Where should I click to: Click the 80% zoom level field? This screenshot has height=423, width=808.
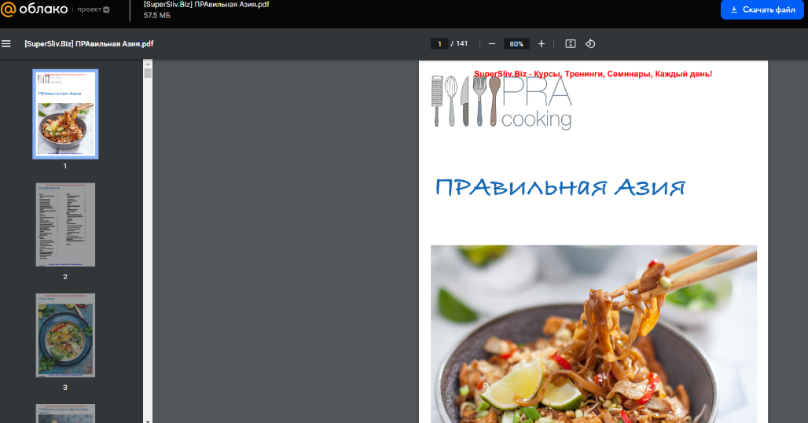(516, 44)
